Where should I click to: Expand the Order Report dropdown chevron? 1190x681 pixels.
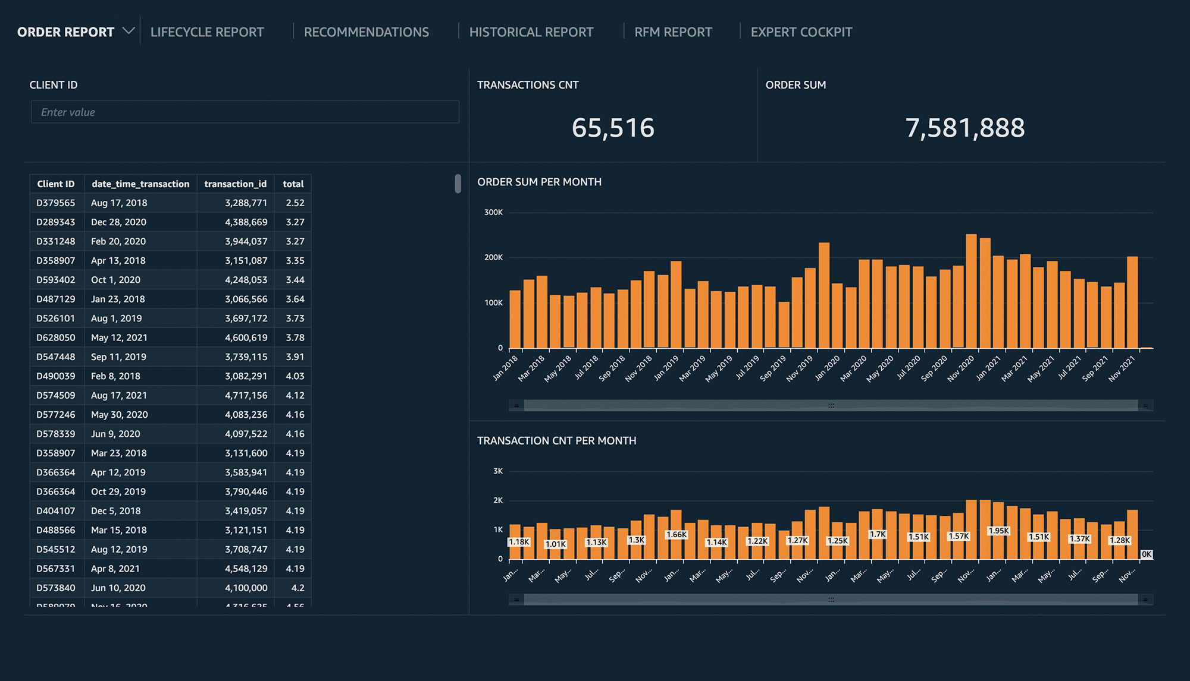pyautogui.click(x=129, y=31)
